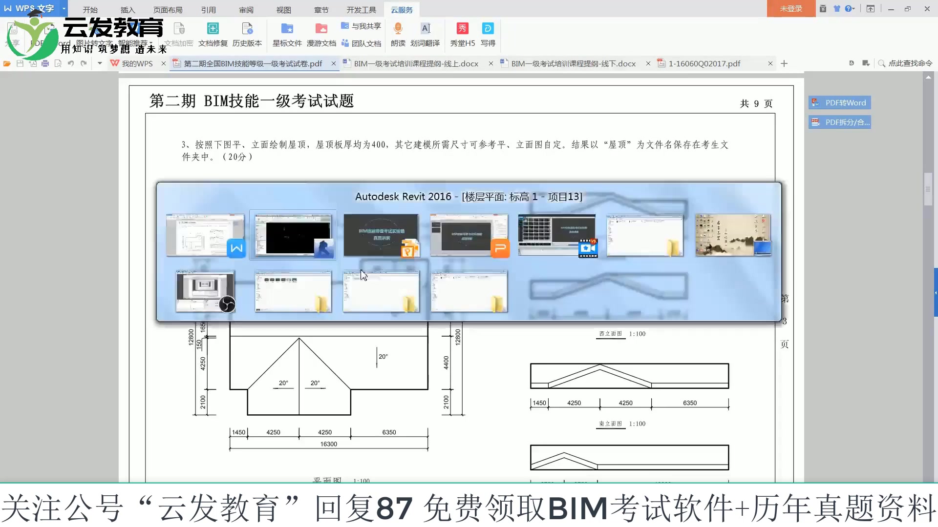This screenshot has width=938, height=527.
Task: Click the 未登录 login button
Action: (x=790, y=8)
